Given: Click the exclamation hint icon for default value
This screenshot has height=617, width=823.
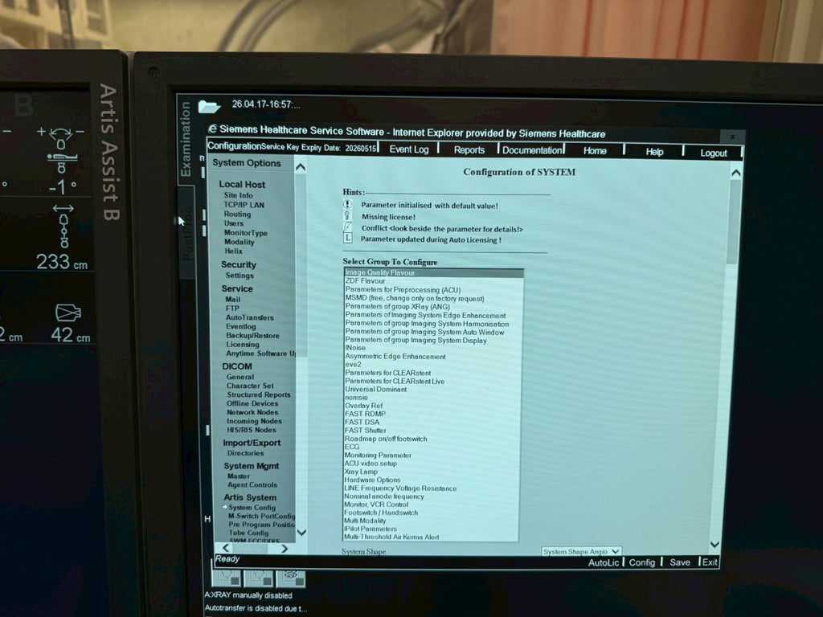Looking at the screenshot, I should [x=347, y=204].
